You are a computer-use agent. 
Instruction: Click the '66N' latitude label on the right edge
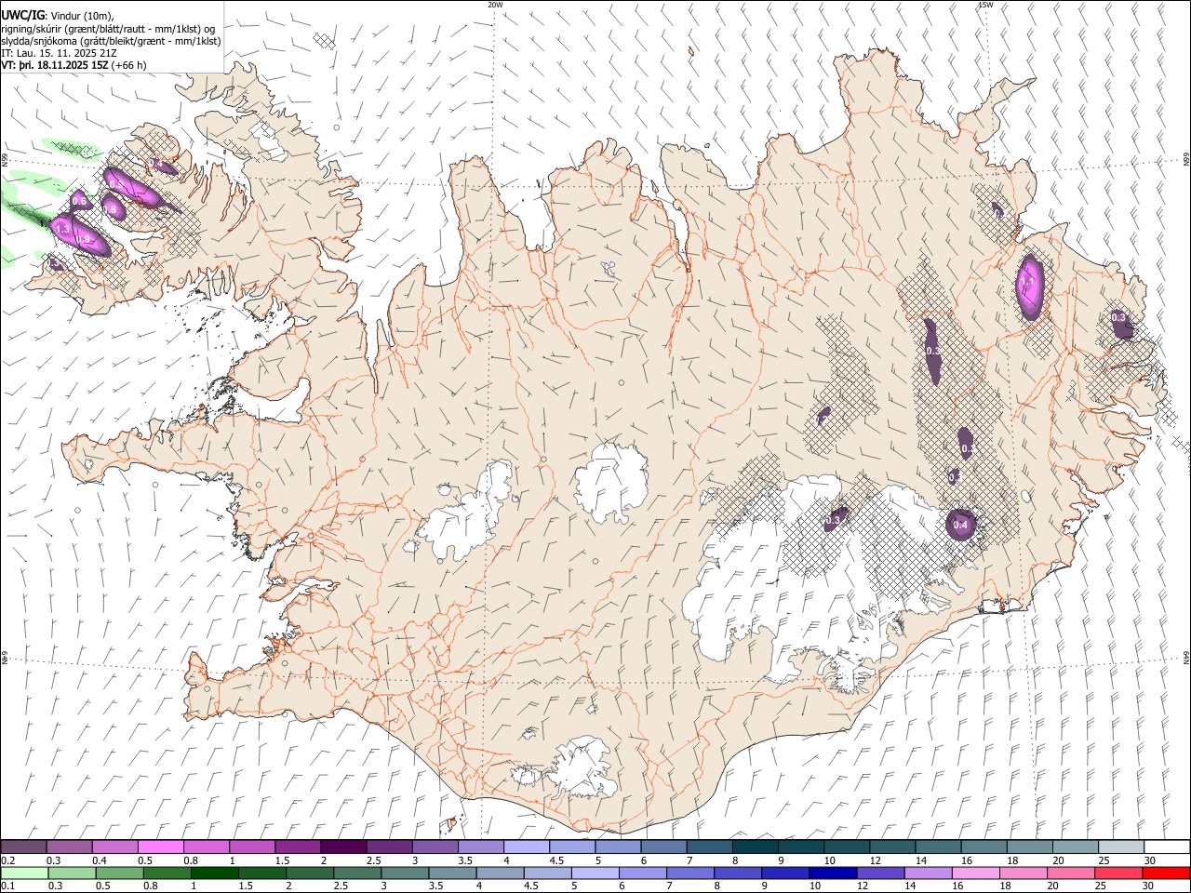pyautogui.click(x=1185, y=161)
